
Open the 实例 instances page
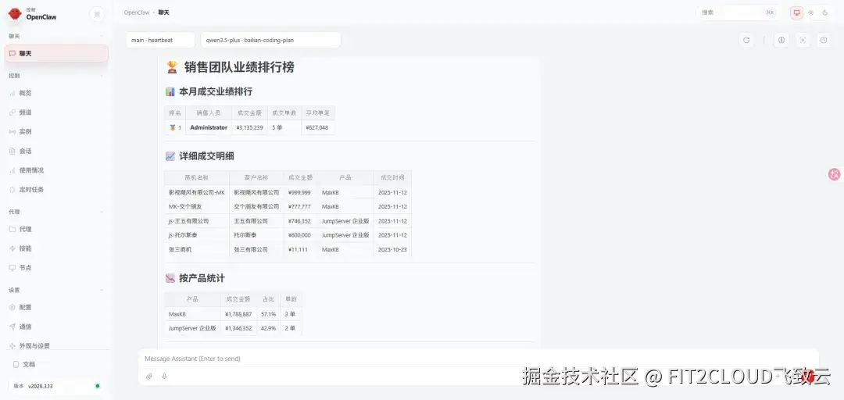[x=56, y=131]
